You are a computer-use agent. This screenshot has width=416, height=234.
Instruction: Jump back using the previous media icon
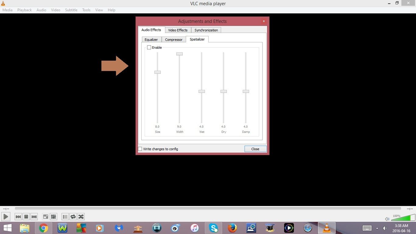click(18, 217)
